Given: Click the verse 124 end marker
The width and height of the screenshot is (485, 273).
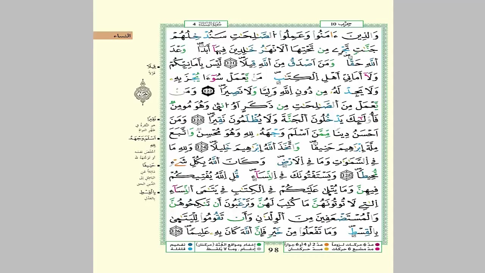Looking at the screenshot, I should point(202,146).
